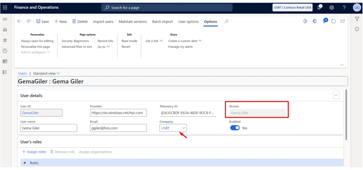Click the User name field

click(49, 128)
